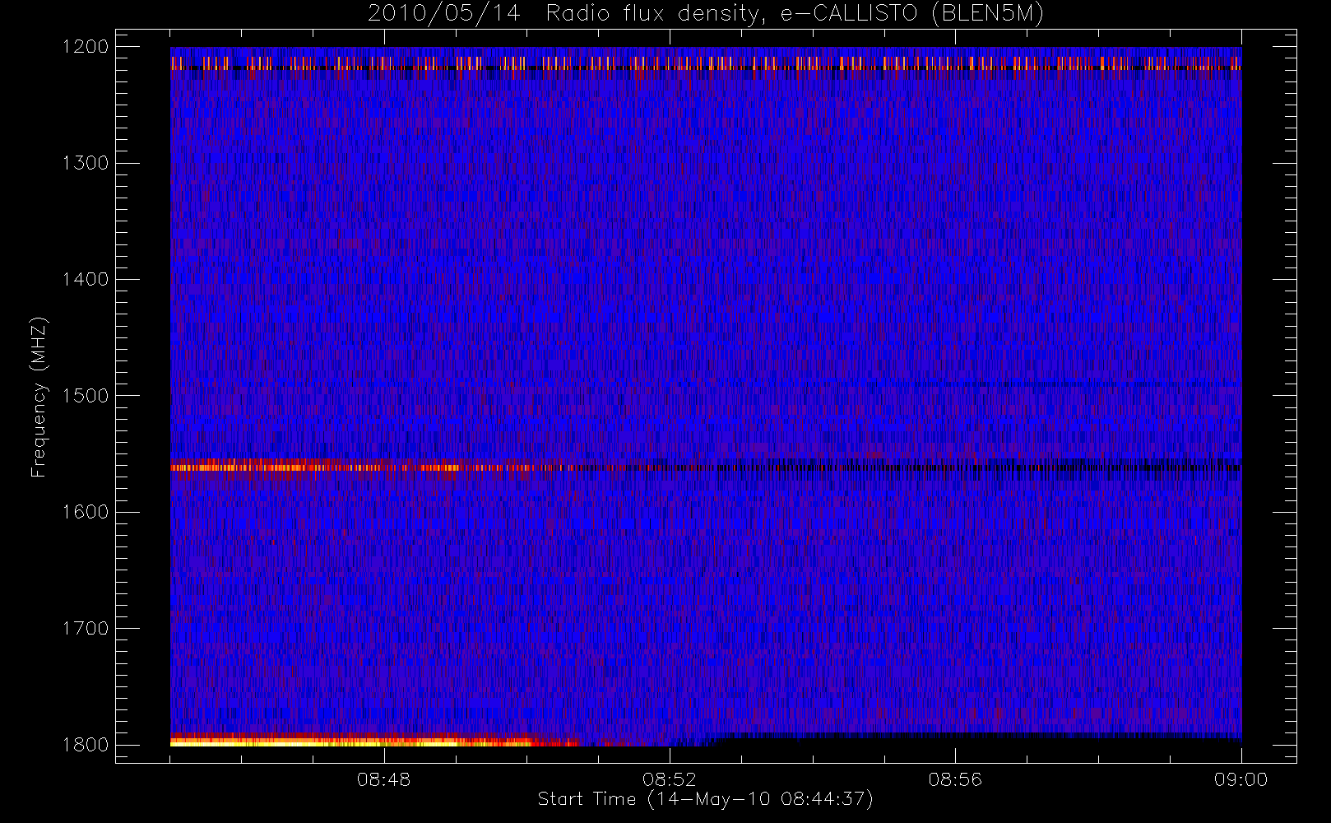Viewport: 1331px width, 823px height.
Task: Click the 1500 frequency tick label
Action: point(86,396)
